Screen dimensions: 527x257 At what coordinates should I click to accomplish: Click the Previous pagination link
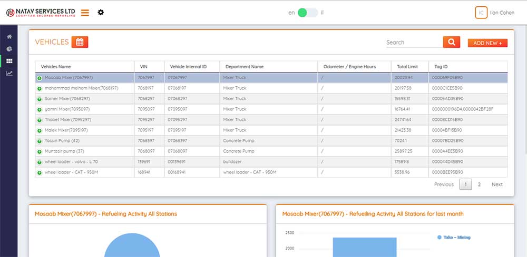coord(444,184)
